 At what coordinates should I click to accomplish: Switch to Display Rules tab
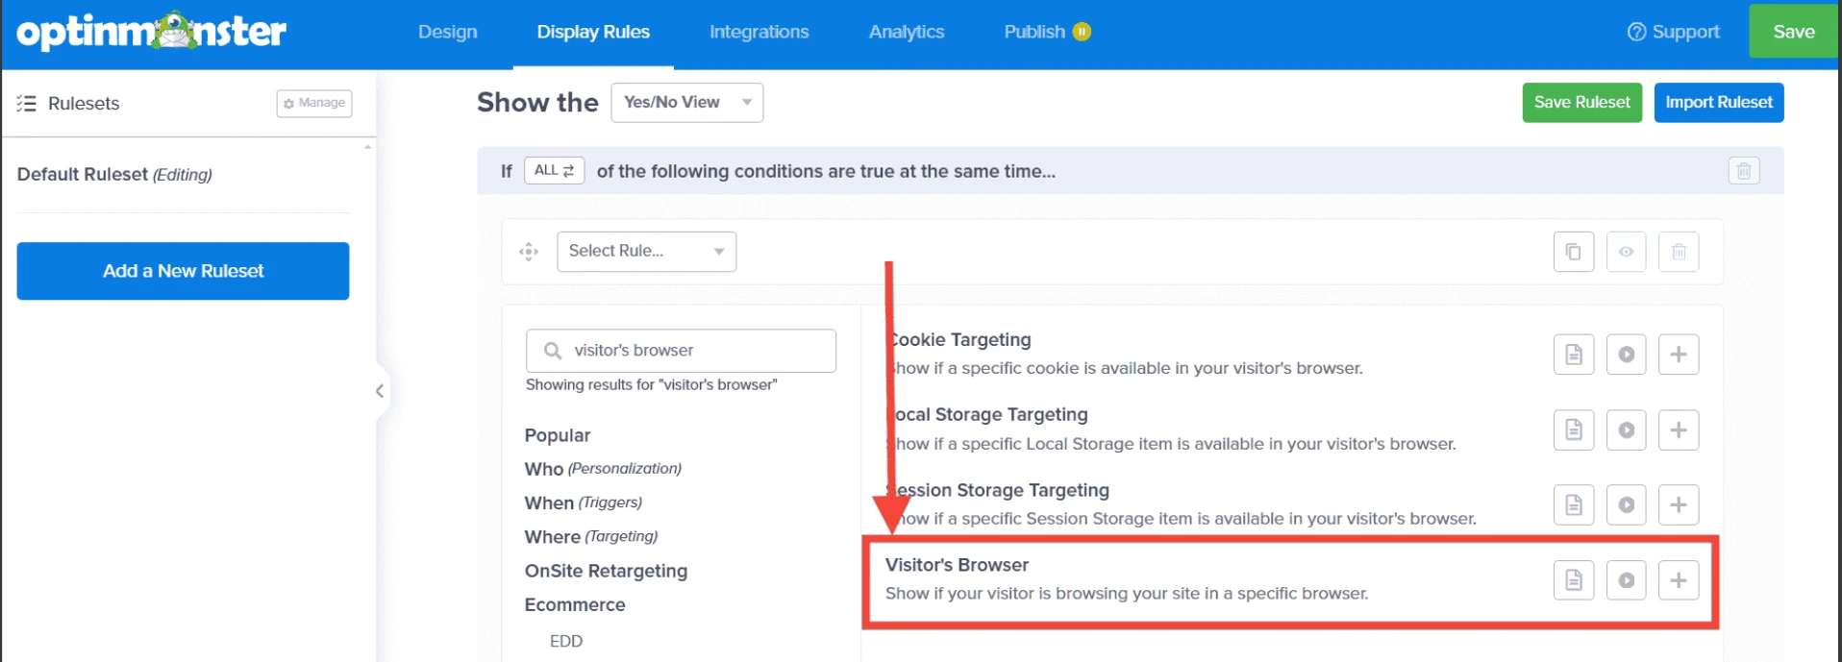pos(593,32)
